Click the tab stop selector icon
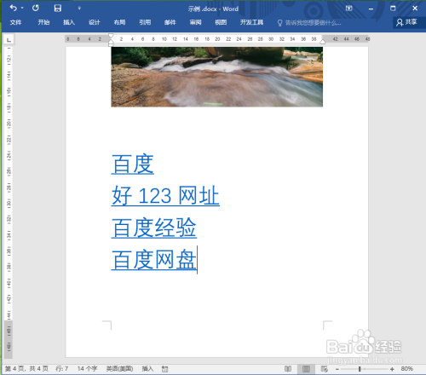Screen dimensions: 426x375 pos(9,39)
